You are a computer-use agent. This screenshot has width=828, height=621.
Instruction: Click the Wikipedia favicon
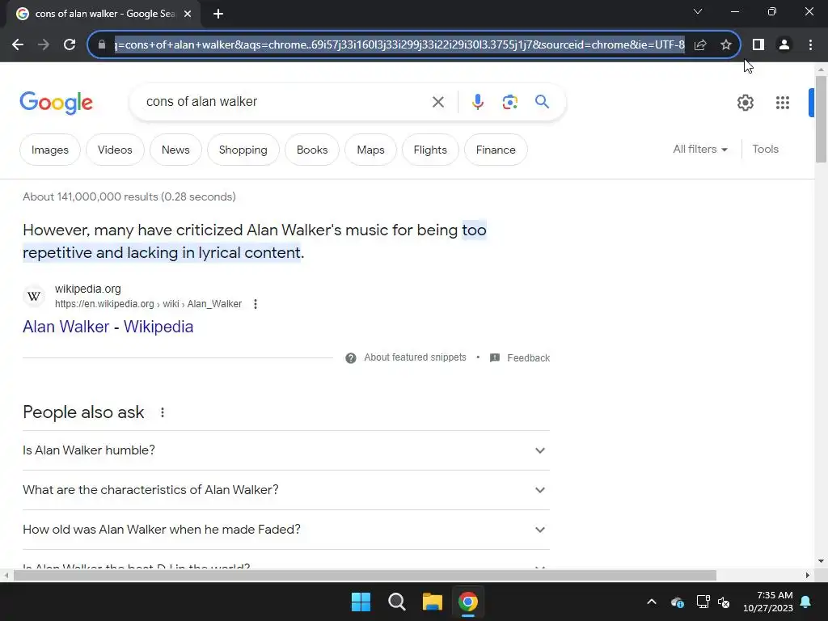tap(34, 296)
